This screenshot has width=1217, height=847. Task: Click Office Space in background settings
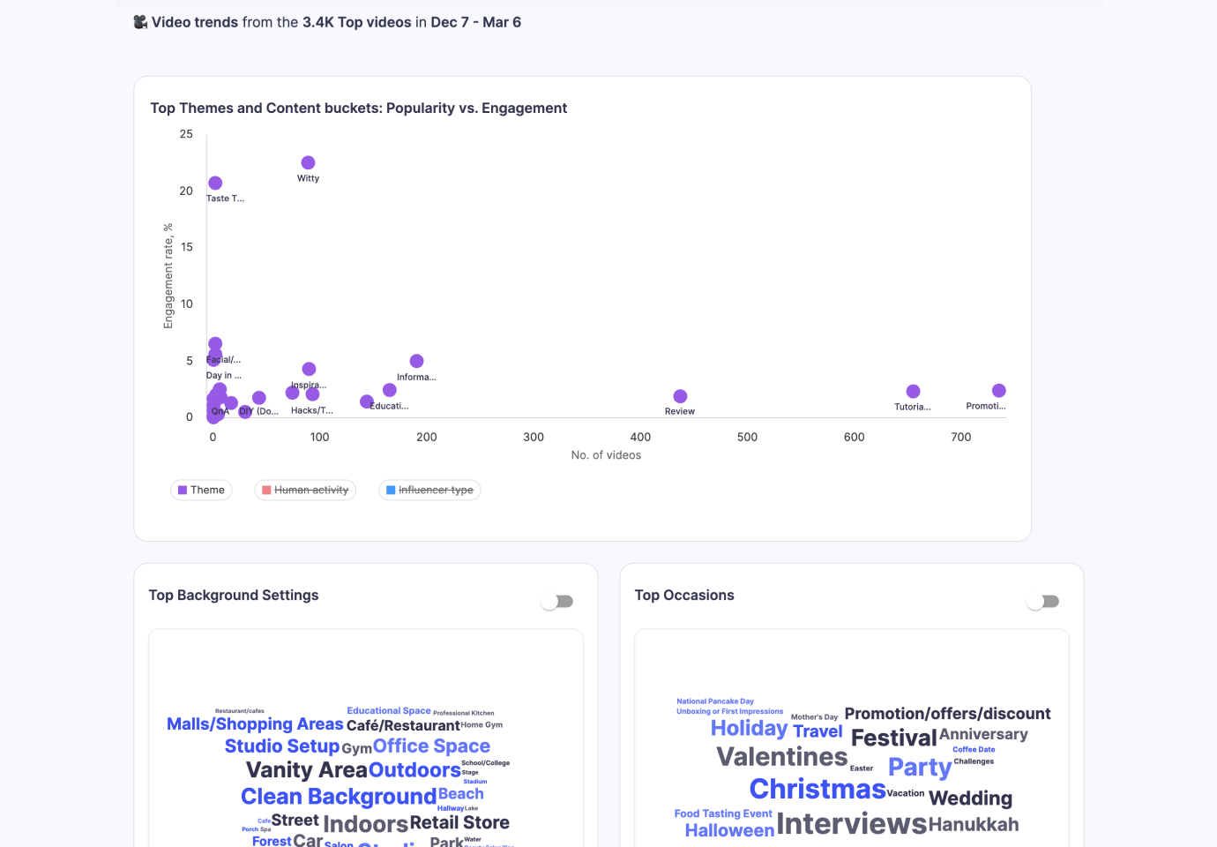click(431, 746)
